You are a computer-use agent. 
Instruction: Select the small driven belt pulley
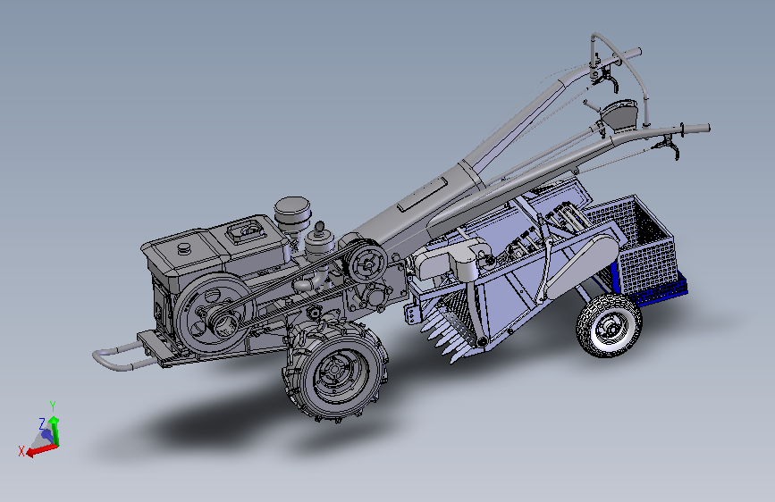(x=367, y=264)
